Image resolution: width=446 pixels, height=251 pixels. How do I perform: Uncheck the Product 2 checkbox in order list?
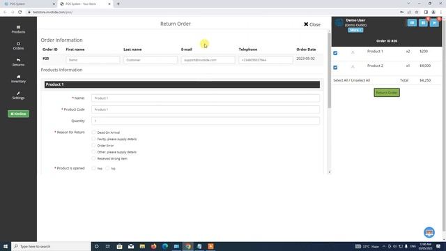[x=335, y=68]
